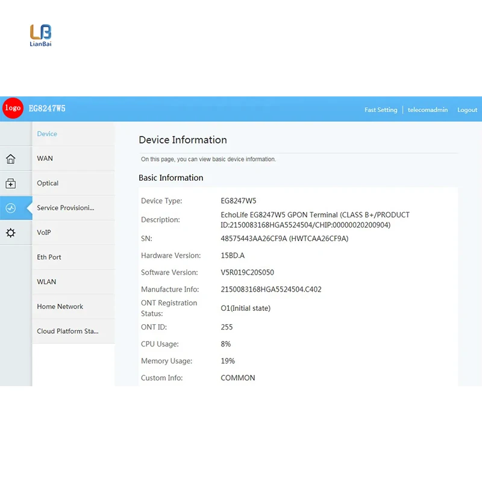Log out using the Logout link
Image resolution: width=482 pixels, height=482 pixels.
point(467,110)
